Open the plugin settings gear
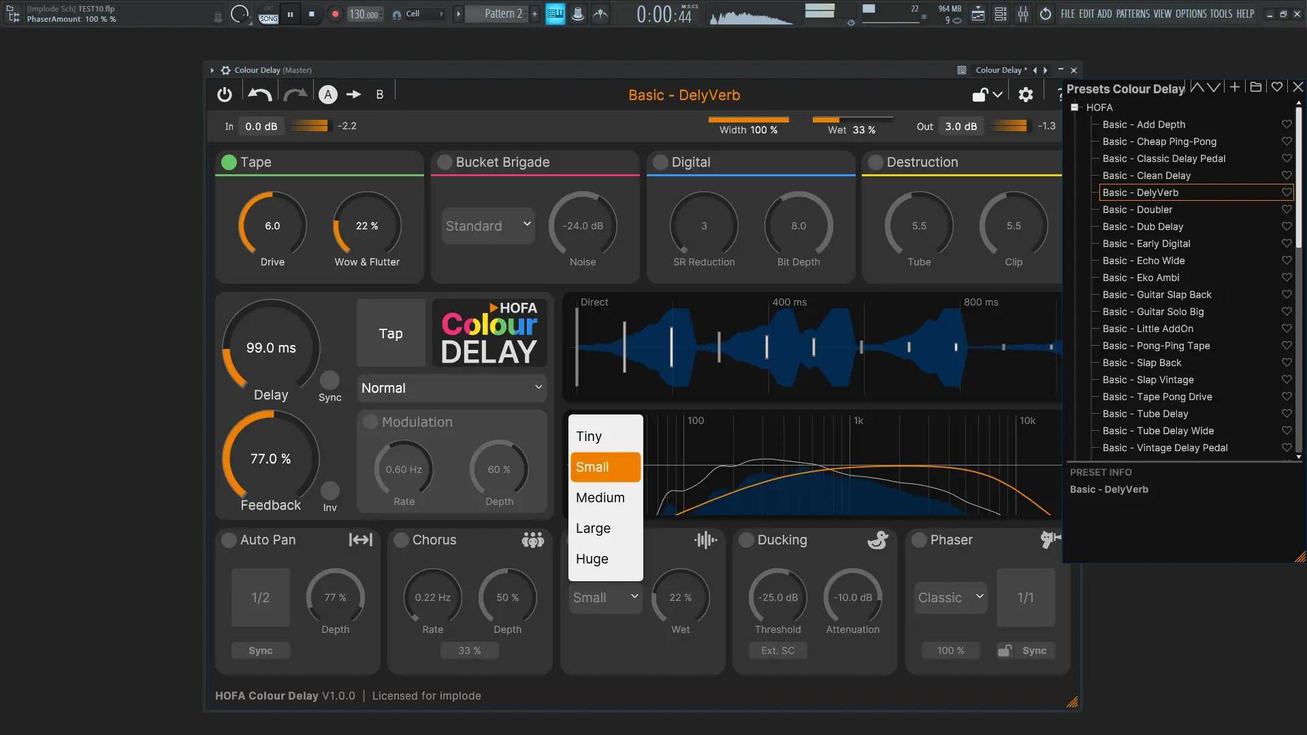1307x735 pixels. coord(1025,95)
